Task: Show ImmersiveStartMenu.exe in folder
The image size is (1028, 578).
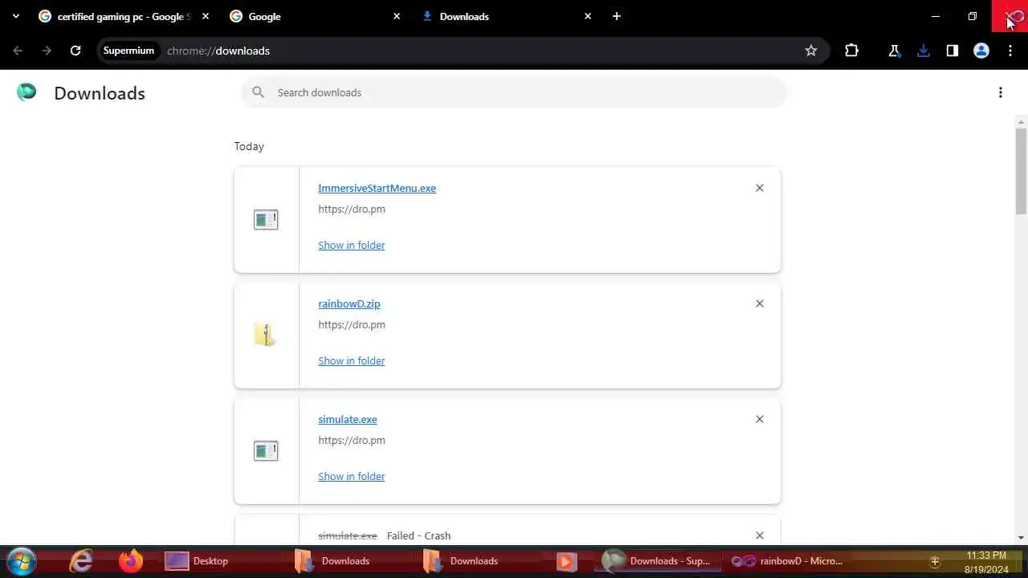Action: [x=352, y=245]
